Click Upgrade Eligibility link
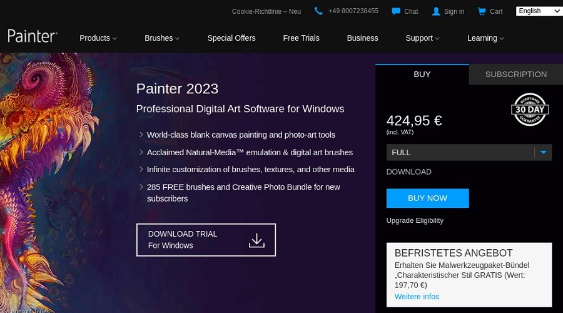Viewport: 563px width, 313px height. coord(415,220)
